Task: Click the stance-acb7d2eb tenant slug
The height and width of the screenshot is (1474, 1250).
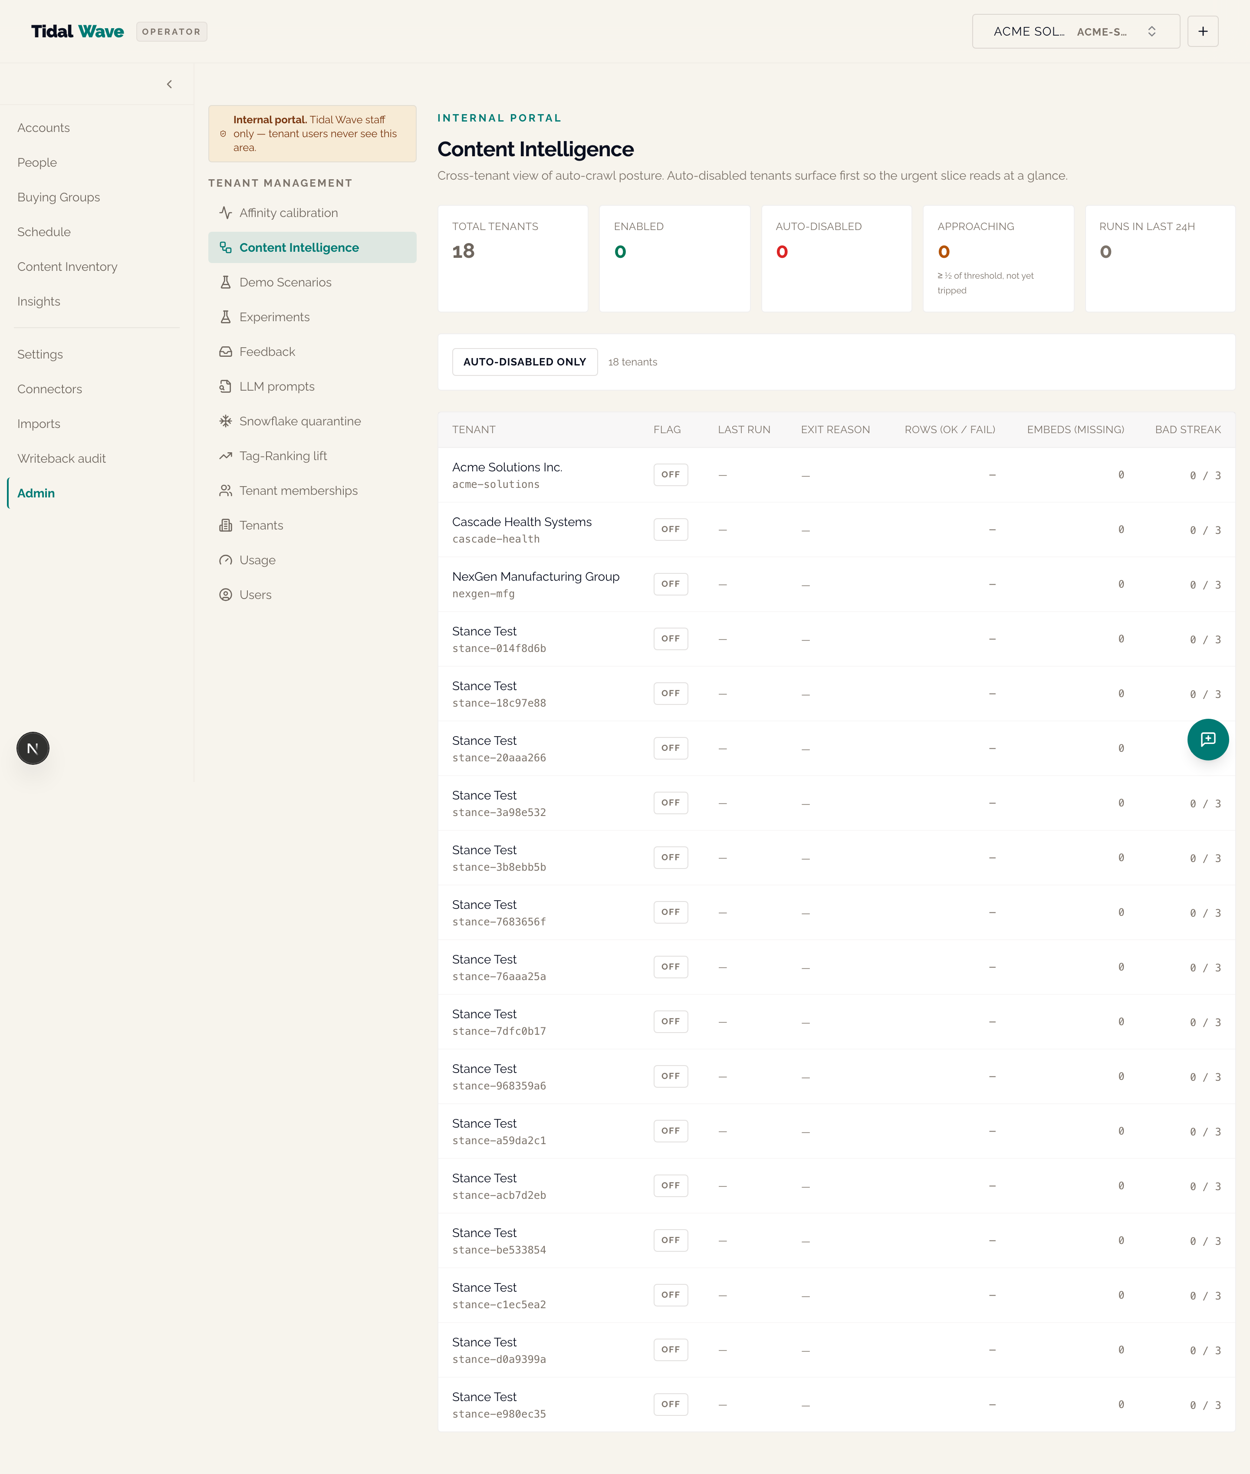Action: 499,1195
